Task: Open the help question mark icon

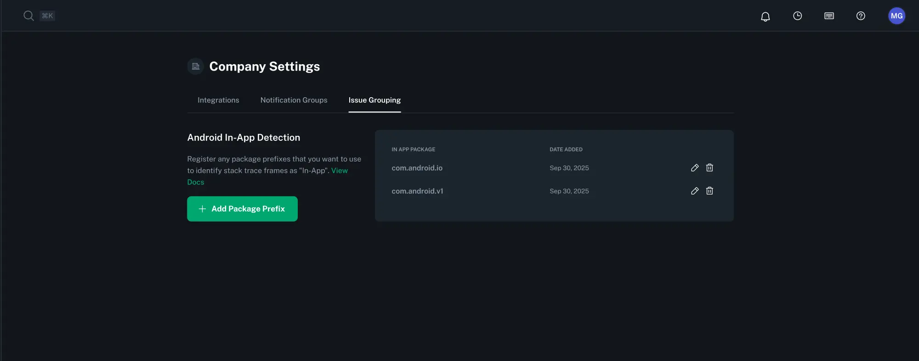Action: pyautogui.click(x=861, y=16)
